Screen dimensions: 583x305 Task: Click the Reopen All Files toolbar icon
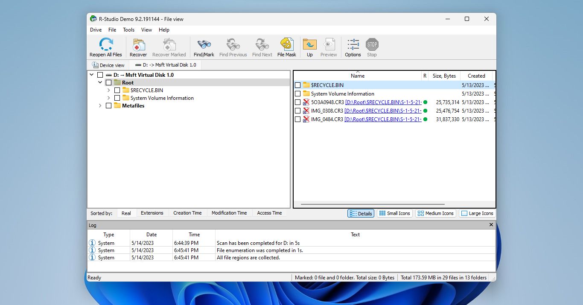(x=105, y=44)
